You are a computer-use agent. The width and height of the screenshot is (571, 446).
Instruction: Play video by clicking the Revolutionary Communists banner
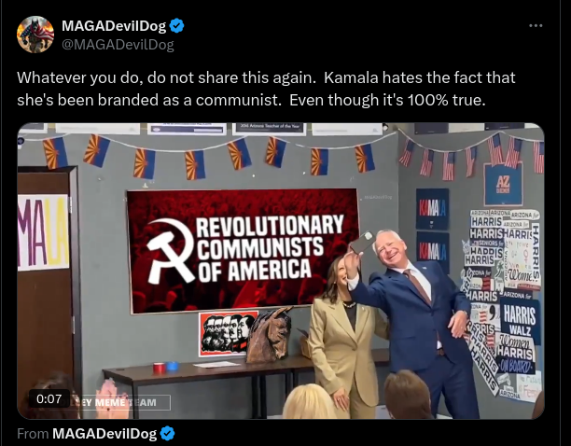coord(243,250)
